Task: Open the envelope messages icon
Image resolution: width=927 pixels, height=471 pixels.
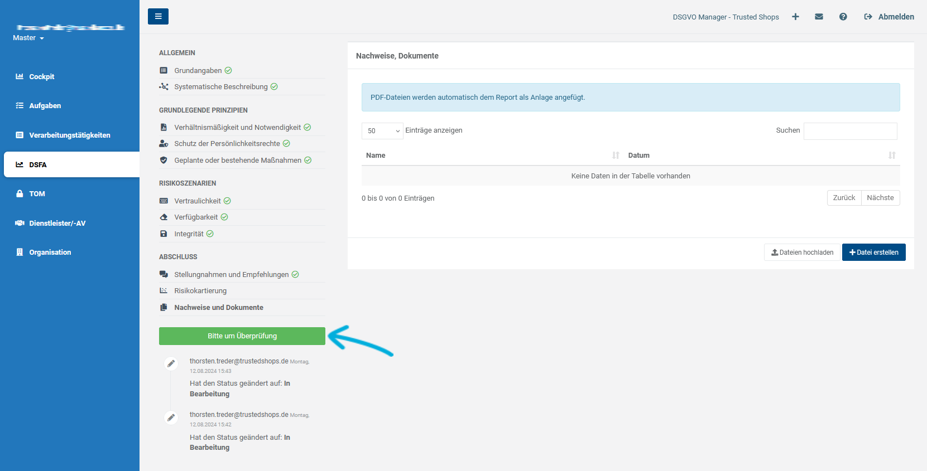Action: pyautogui.click(x=819, y=17)
